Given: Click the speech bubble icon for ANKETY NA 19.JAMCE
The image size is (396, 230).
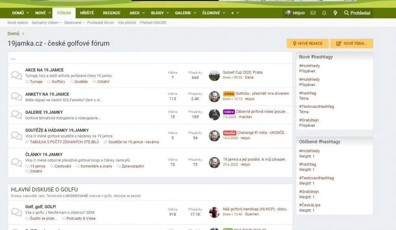Looking at the screenshot, I should point(17,97).
